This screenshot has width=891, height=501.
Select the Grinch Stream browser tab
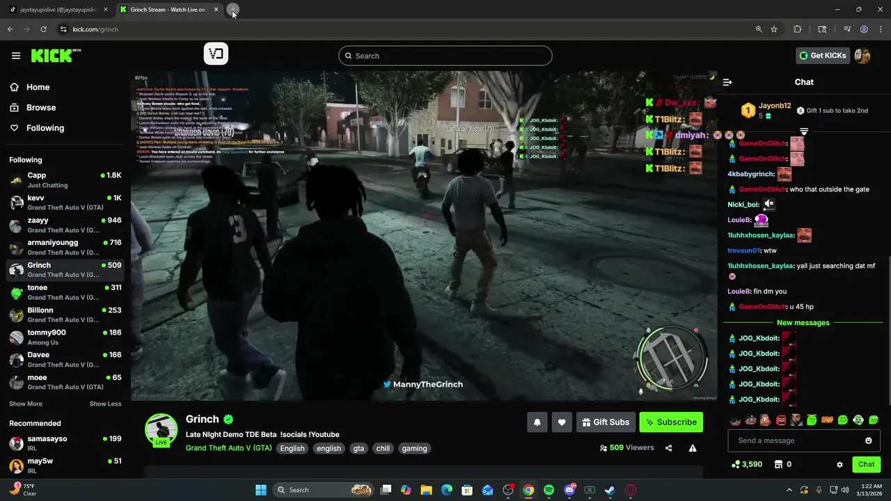pyautogui.click(x=169, y=10)
